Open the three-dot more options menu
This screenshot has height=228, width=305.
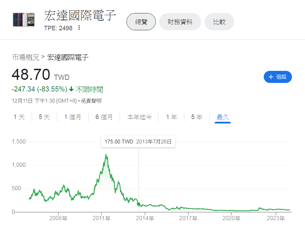click(x=79, y=28)
